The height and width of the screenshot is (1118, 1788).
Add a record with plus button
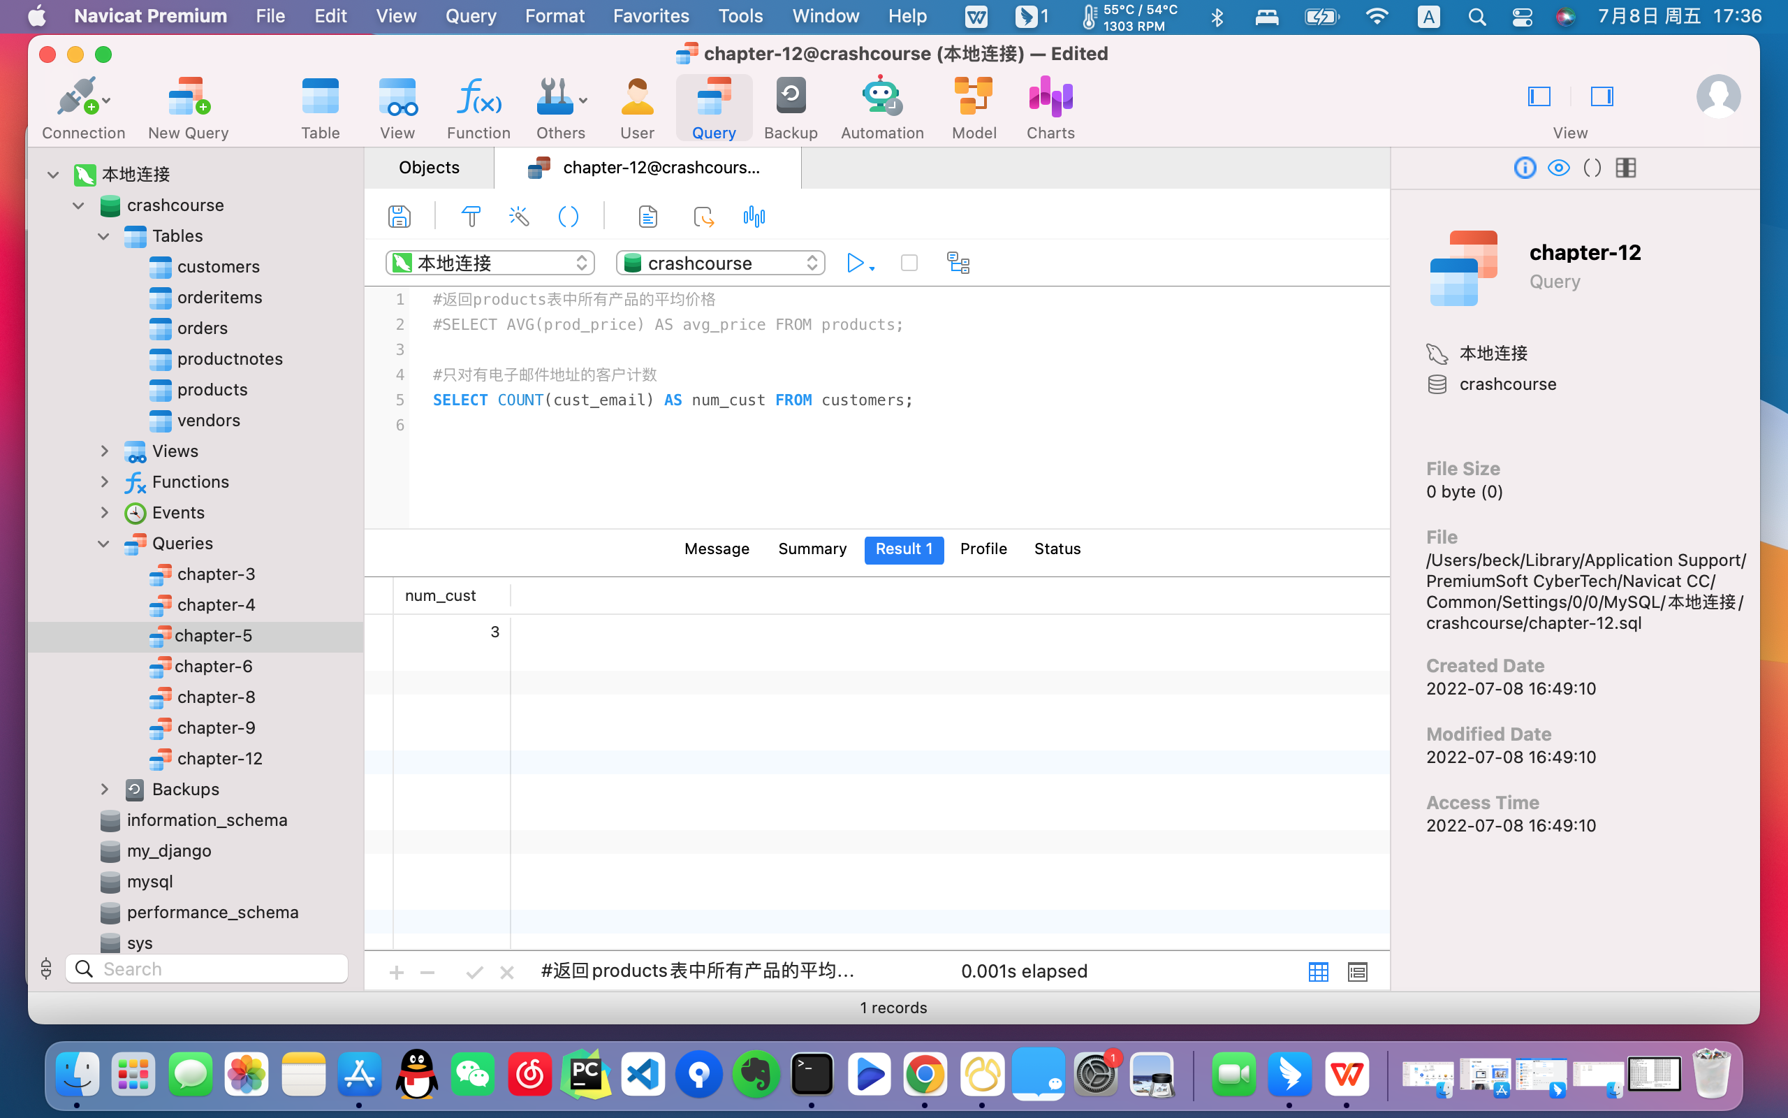(x=397, y=973)
